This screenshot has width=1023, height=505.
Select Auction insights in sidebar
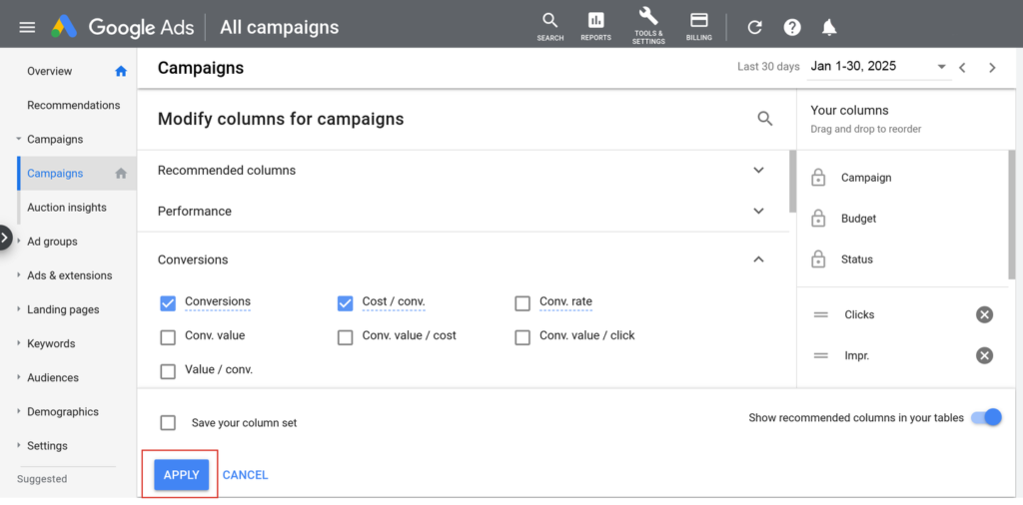(67, 208)
